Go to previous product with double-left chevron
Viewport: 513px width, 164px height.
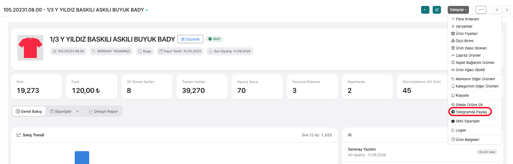pos(497,10)
